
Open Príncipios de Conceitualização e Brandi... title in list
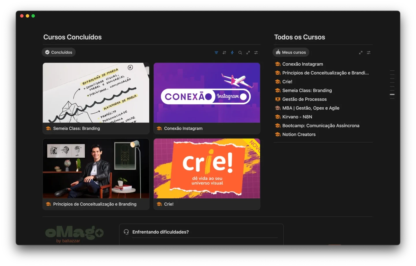click(326, 73)
